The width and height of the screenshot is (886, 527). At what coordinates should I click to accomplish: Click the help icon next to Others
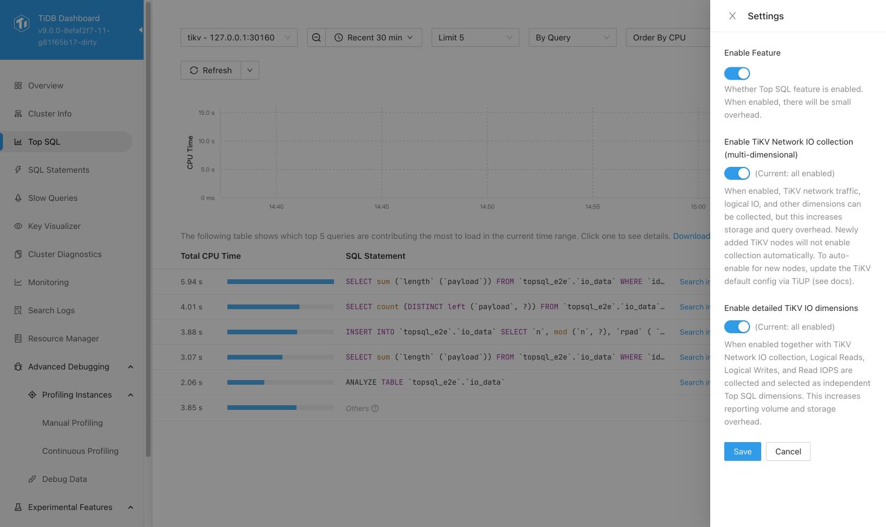[x=375, y=409]
